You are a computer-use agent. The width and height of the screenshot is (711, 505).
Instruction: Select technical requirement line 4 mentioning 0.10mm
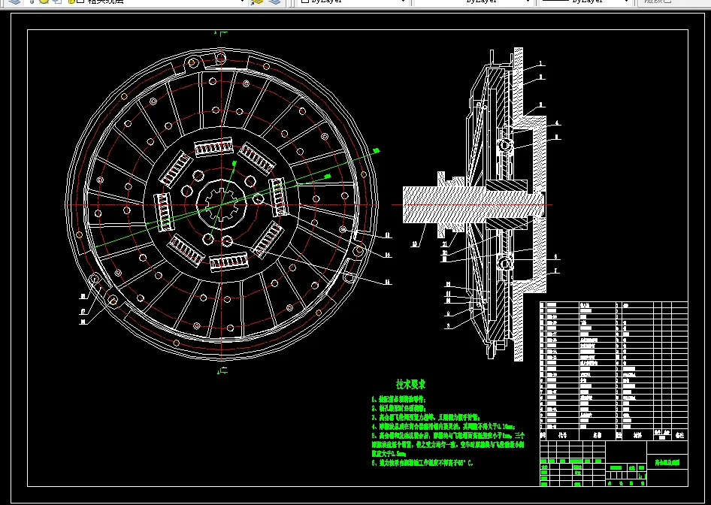tap(443, 427)
